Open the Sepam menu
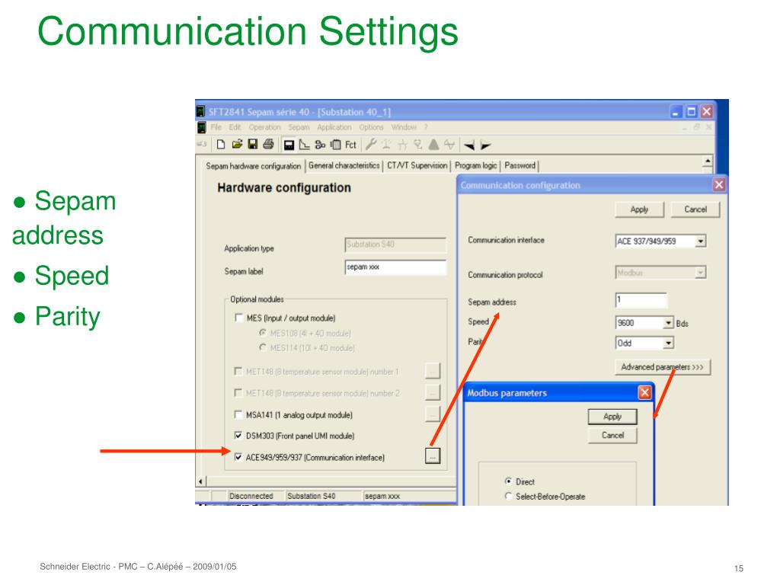The image size is (780, 585). click(299, 127)
